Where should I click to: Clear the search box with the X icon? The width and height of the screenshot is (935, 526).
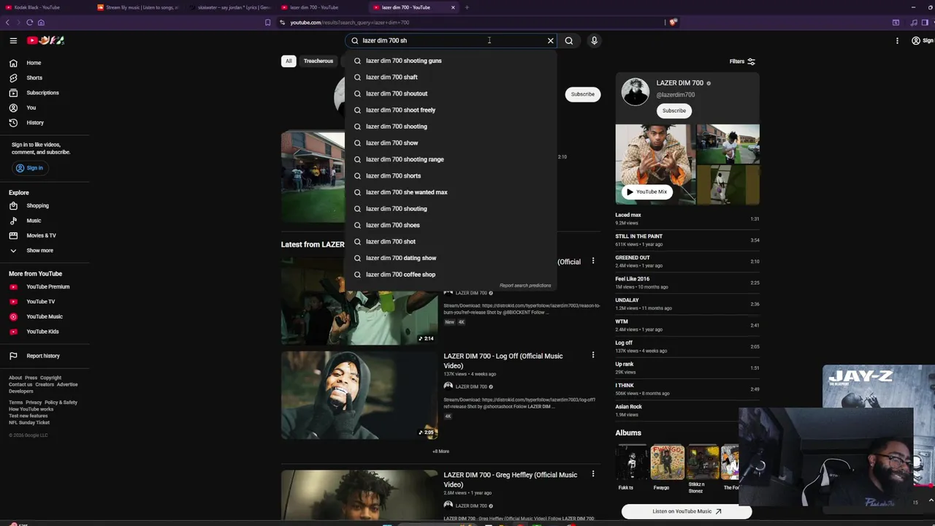click(x=551, y=41)
